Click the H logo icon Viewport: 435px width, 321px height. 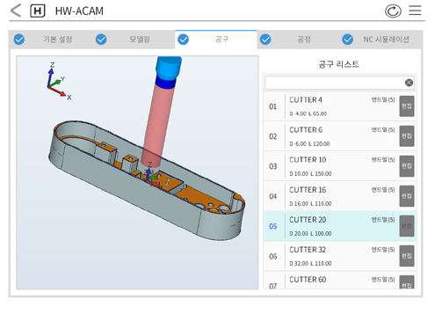click(38, 11)
